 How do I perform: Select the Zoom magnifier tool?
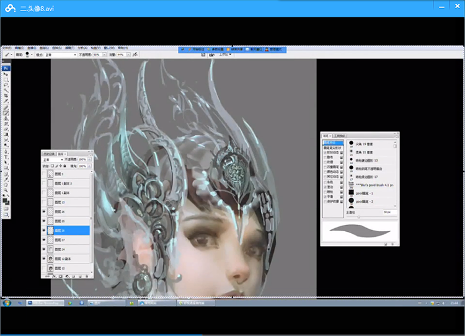pyautogui.click(x=6, y=190)
